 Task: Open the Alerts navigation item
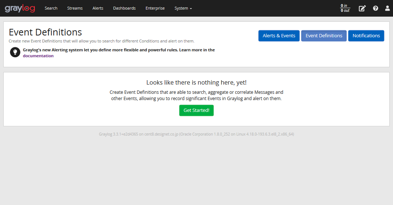98,8
